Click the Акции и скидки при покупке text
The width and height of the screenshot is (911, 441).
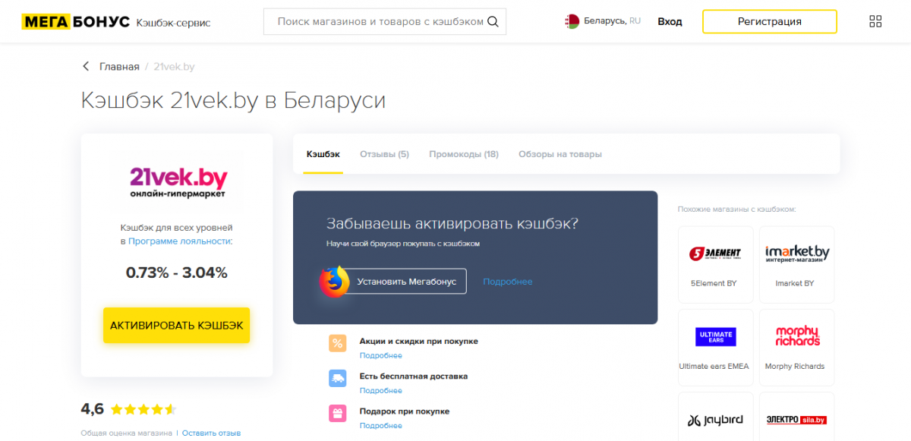pos(419,342)
